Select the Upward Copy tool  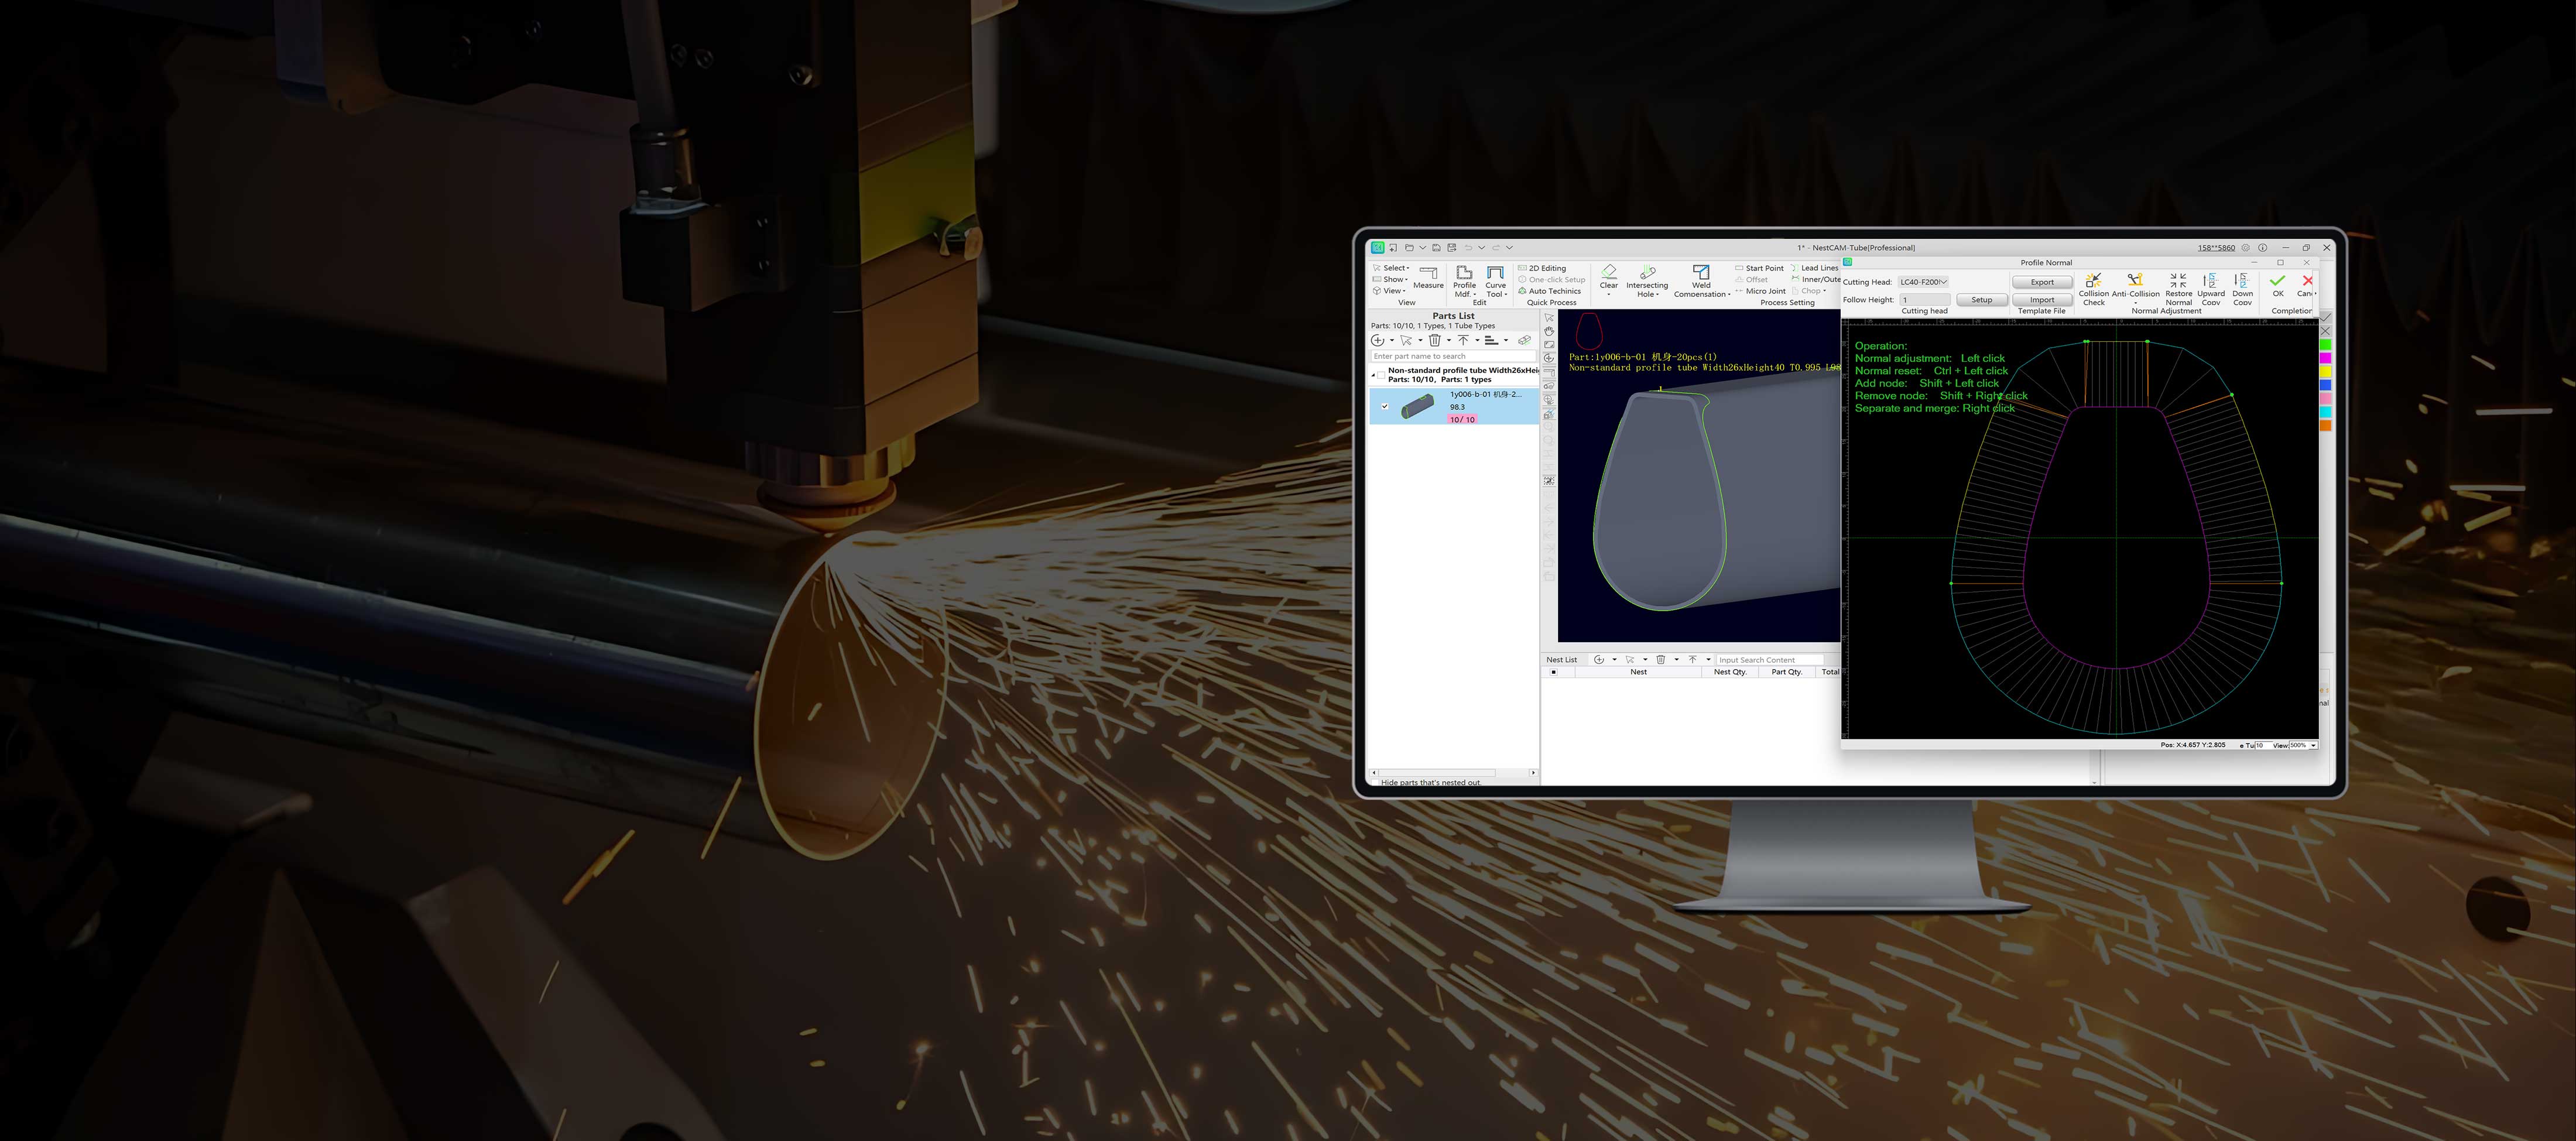pos(2210,282)
